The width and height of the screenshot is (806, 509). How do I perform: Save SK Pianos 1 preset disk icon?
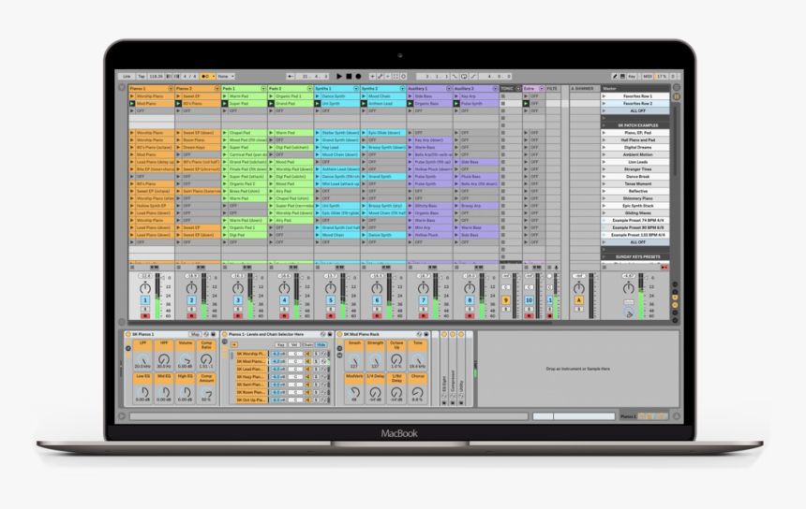(214, 335)
